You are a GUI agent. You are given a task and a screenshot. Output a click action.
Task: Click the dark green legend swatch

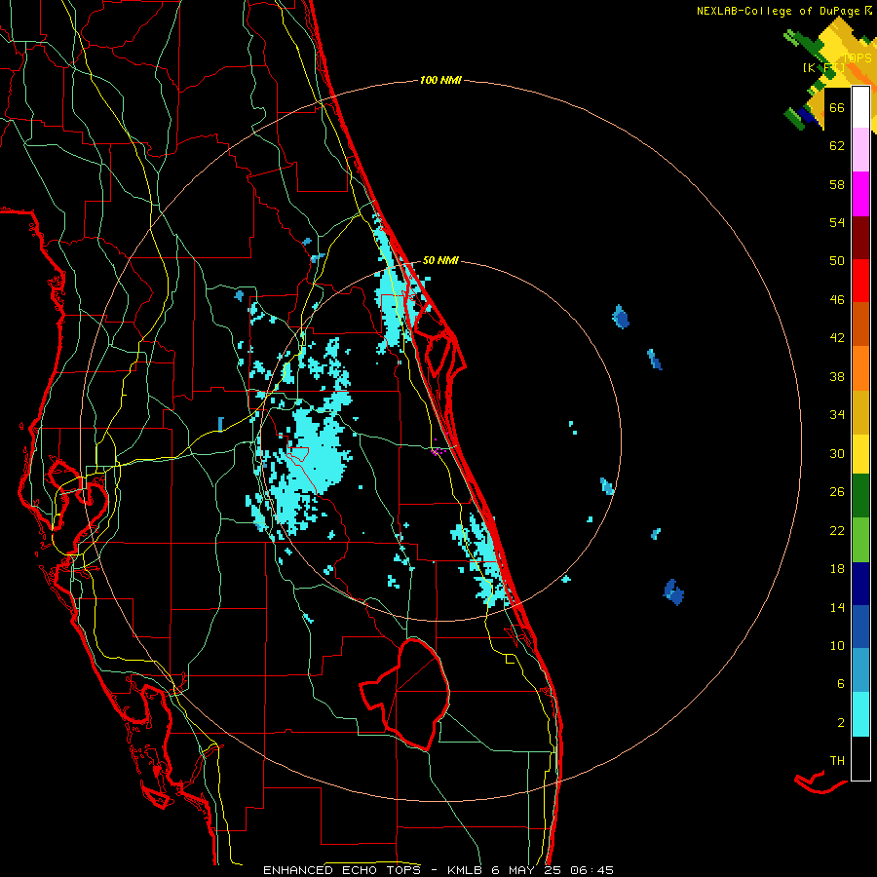pyautogui.click(x=860, y=496)
